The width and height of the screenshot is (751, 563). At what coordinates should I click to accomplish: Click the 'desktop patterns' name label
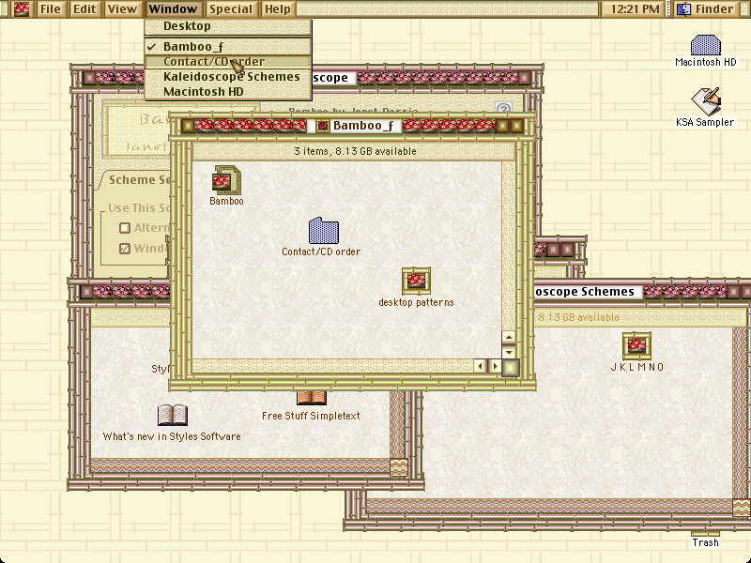(416, 302)
